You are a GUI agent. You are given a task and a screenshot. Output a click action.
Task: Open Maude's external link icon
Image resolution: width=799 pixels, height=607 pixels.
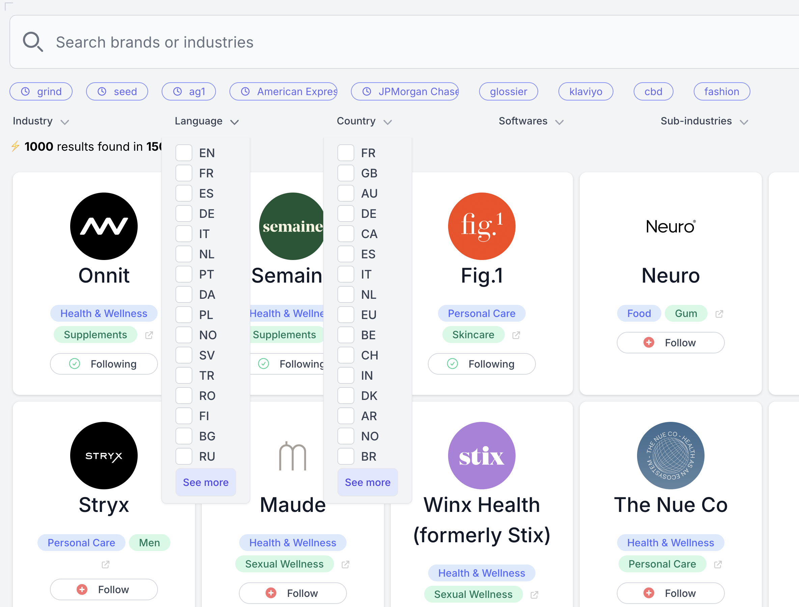pos(345,565)
